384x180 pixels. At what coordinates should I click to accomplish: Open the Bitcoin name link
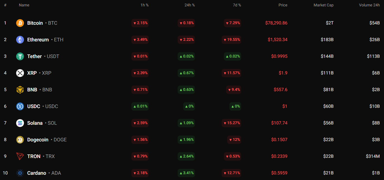pos(35,23)
